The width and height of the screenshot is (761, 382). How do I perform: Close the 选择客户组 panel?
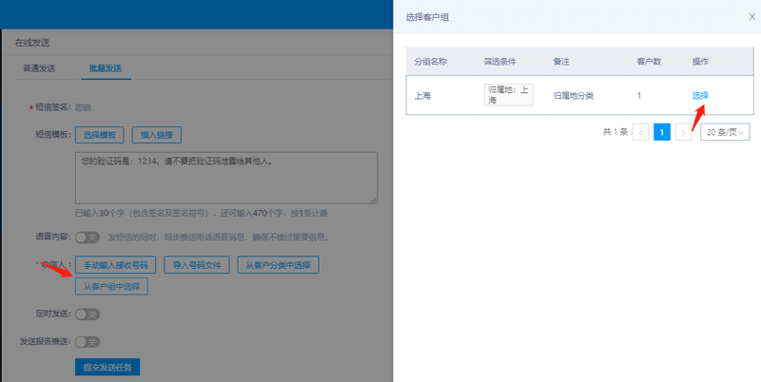click(751, 17)
